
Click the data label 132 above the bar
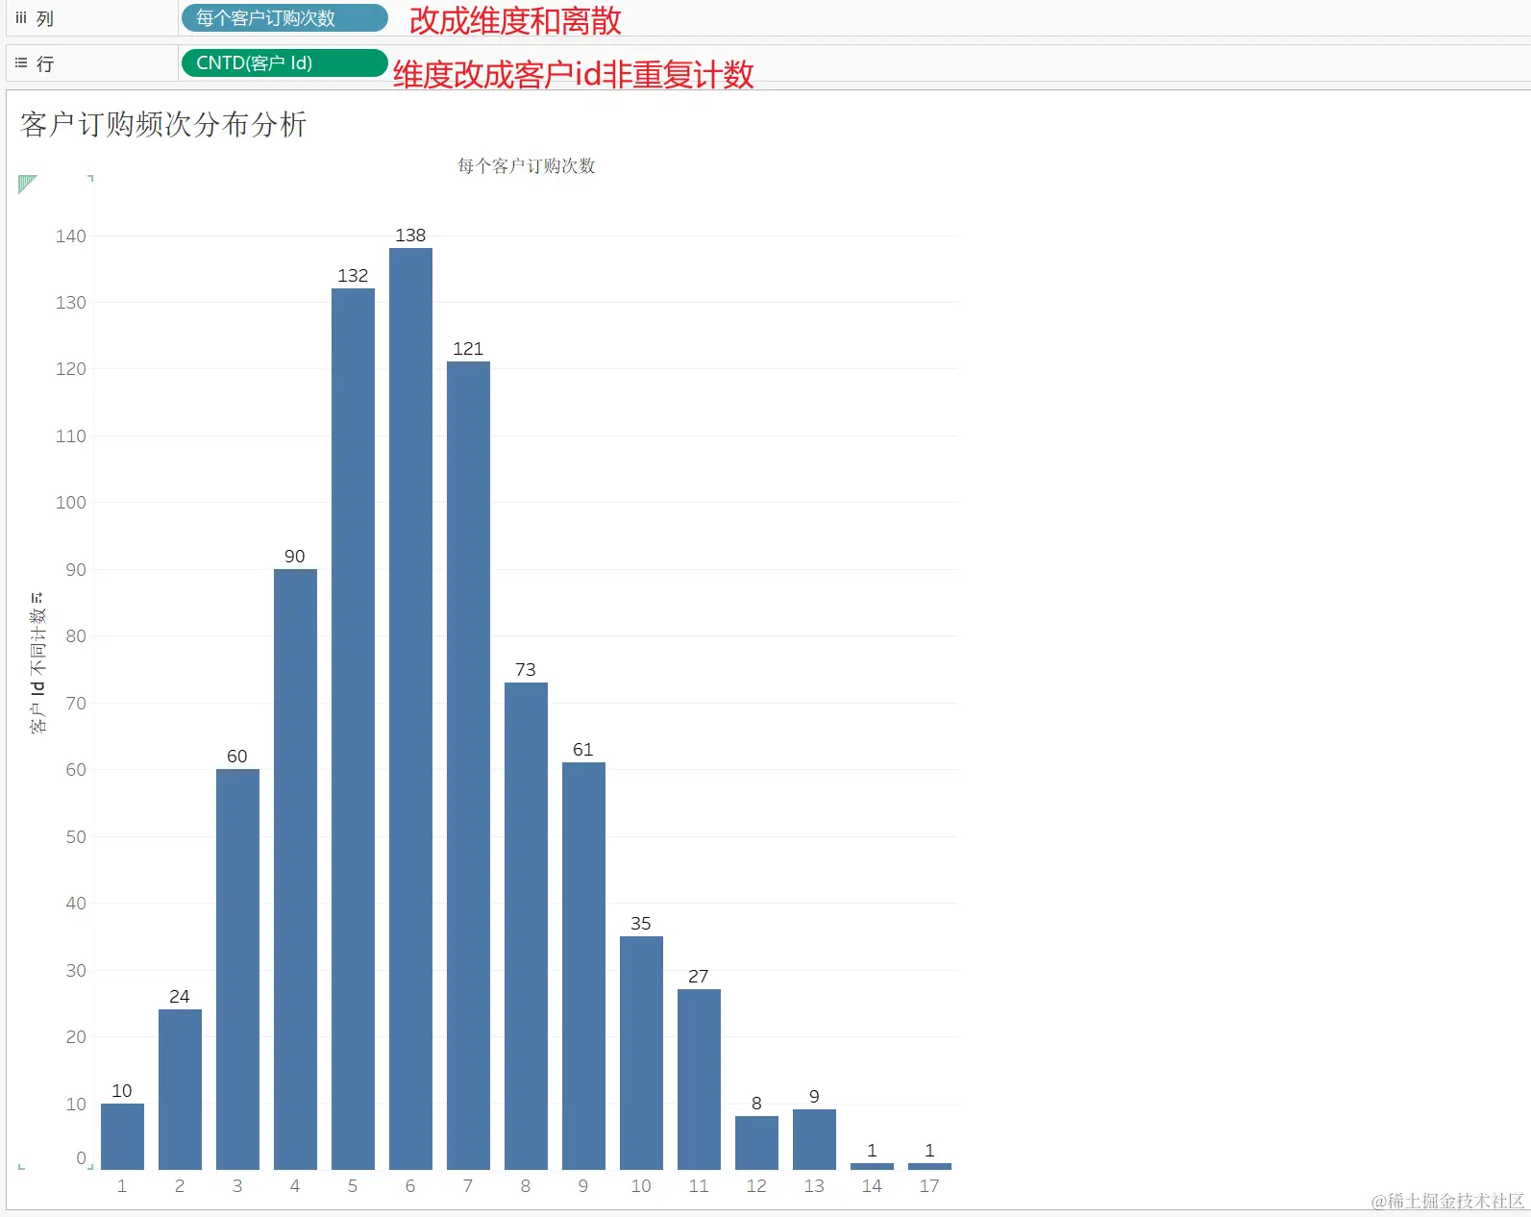[353, 276]
